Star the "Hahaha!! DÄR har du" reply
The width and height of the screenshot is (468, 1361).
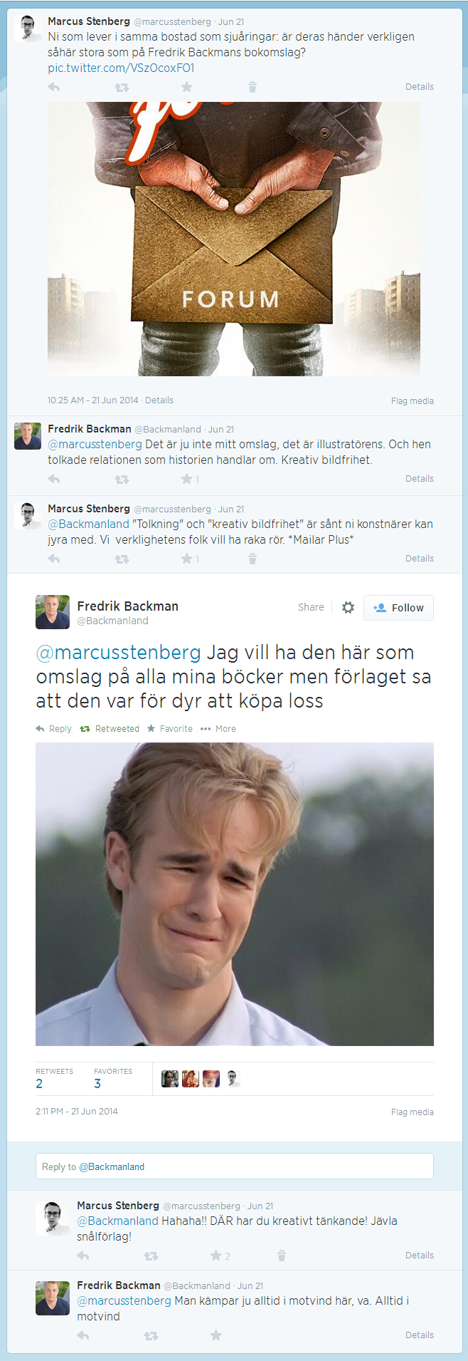[216, 1256]
